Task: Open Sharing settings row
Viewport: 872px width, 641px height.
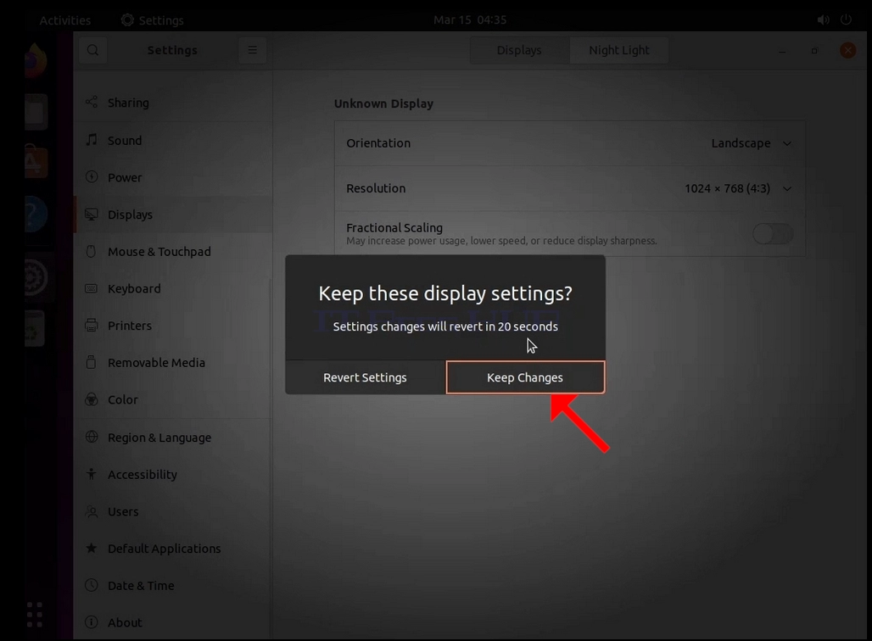Action: (x=172, y=103)
